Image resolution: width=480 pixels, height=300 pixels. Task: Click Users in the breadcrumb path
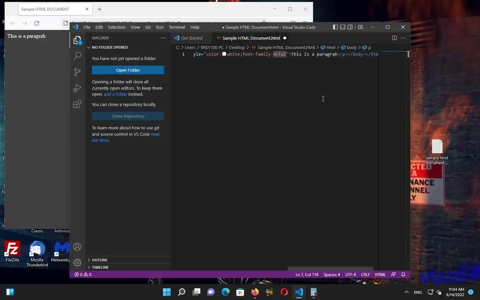pyautogui.click(x=190, y=47)
